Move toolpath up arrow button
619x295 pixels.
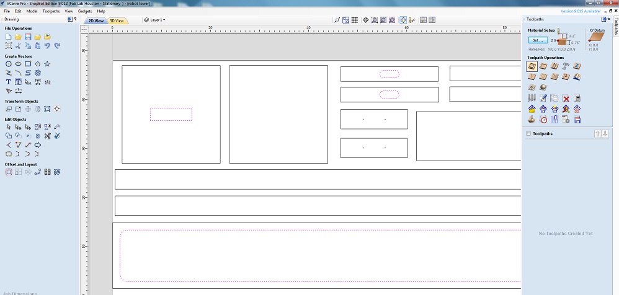tap(597, 134)
